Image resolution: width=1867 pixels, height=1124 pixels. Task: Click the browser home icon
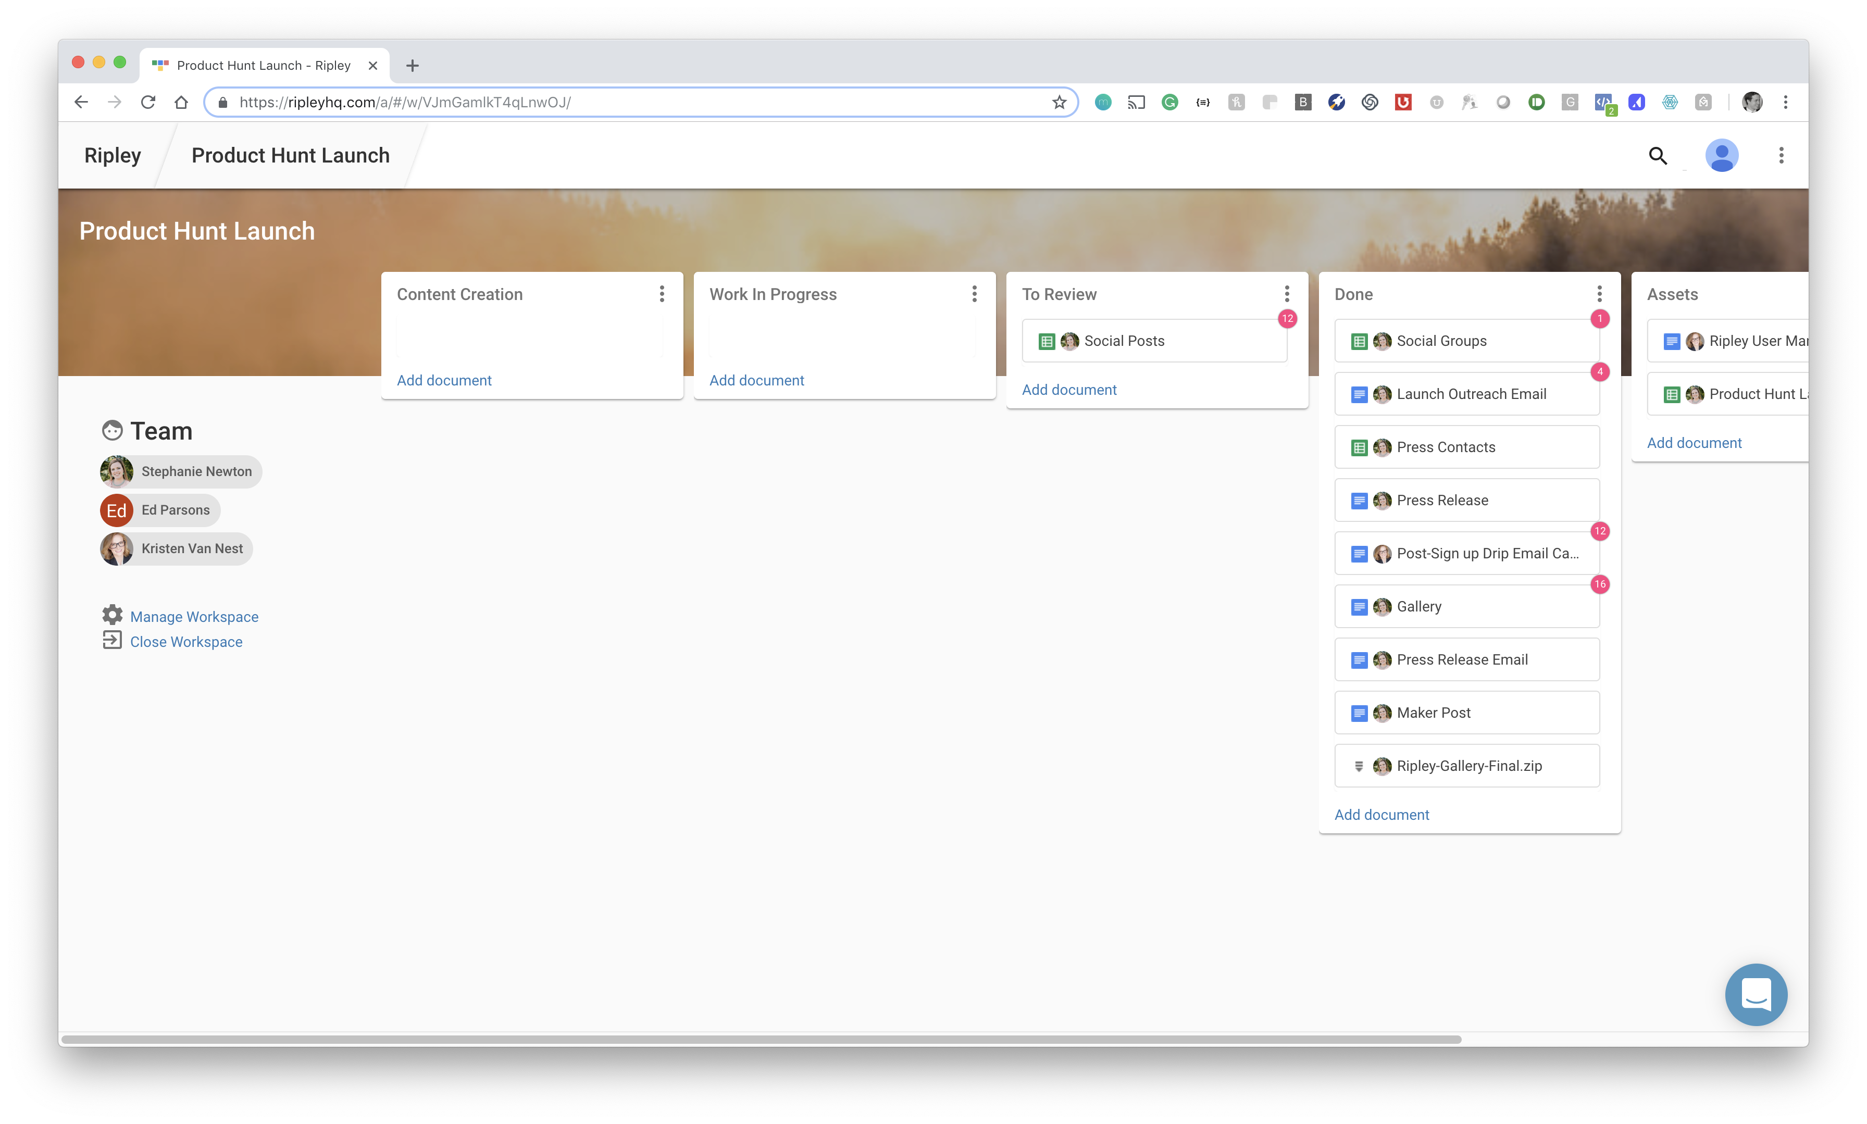(x=181, y=102)
